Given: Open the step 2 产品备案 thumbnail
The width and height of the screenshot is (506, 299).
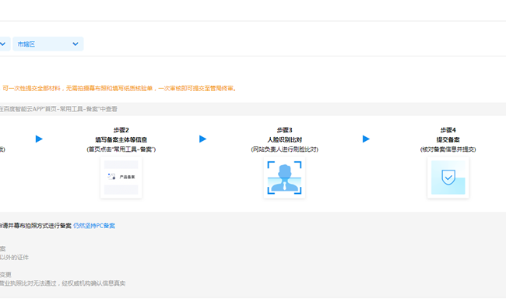Looking at the screenshot, I should coord(121,178).
